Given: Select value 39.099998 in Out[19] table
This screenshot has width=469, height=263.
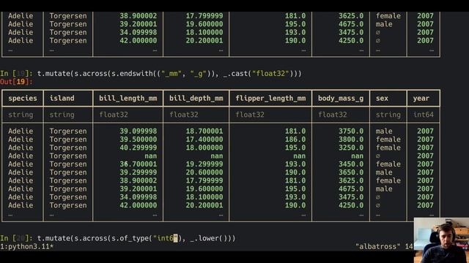Looking at the screenshot, I should click(x=139, y=131).
